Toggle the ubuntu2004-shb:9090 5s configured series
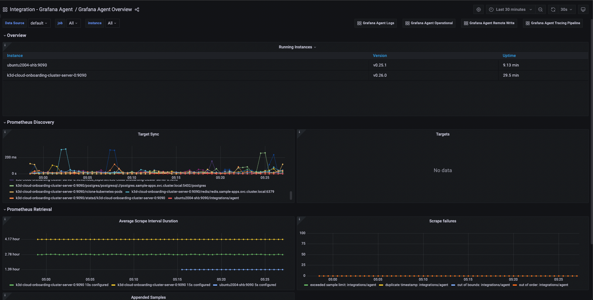 247,285
